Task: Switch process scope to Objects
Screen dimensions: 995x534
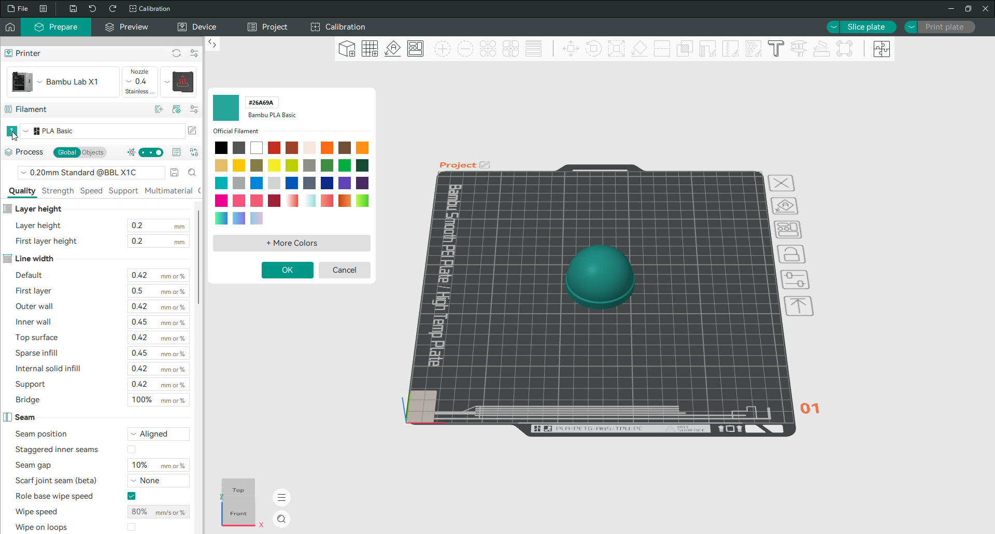Action: 93,152
